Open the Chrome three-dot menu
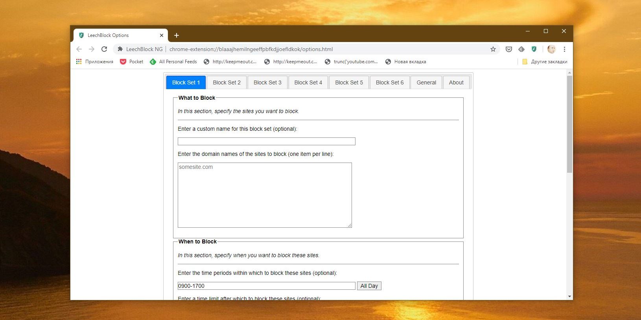 (x=564, y=49)
